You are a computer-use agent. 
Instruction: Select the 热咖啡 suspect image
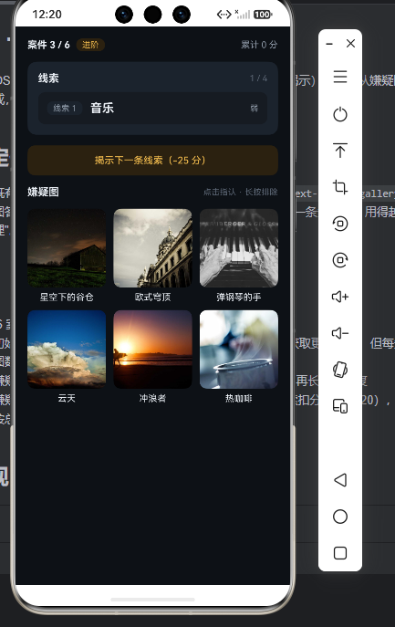[239, 349]
